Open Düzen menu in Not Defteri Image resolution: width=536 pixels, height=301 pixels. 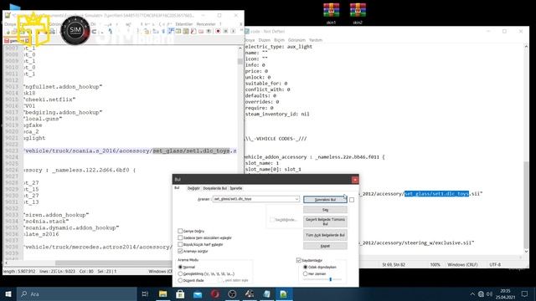pos(265,40)
